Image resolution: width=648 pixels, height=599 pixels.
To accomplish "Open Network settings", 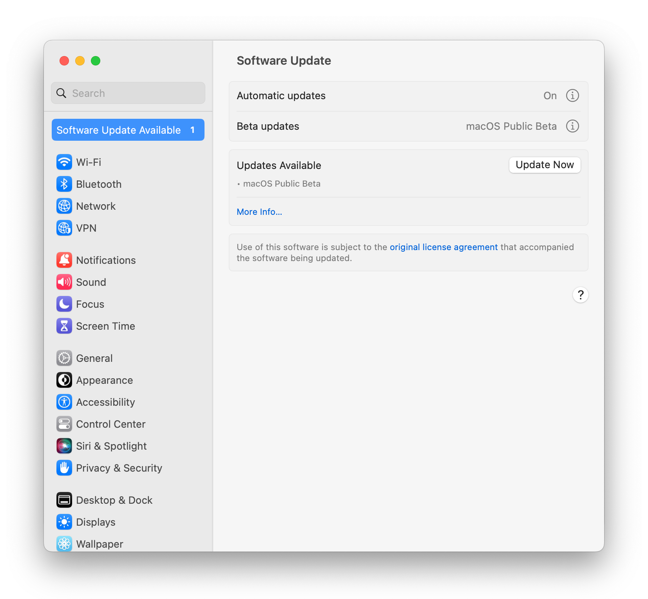I will pos(96,206).
